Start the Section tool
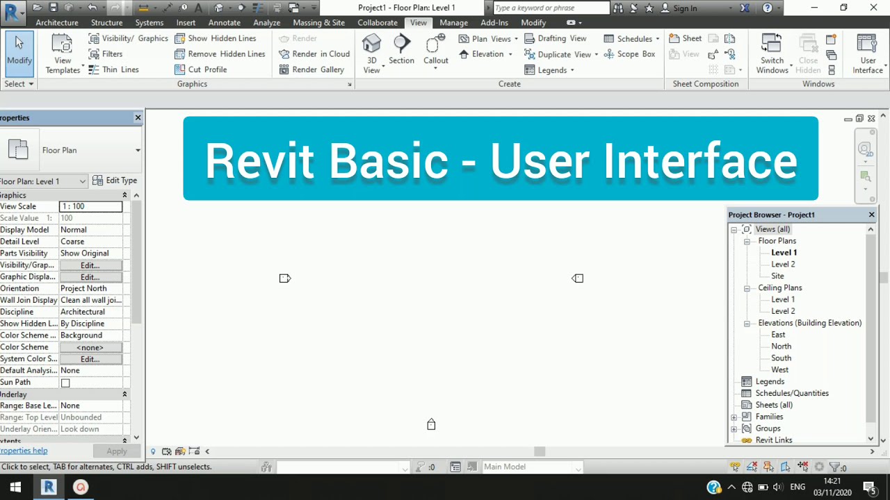 [x=401, y=50]
